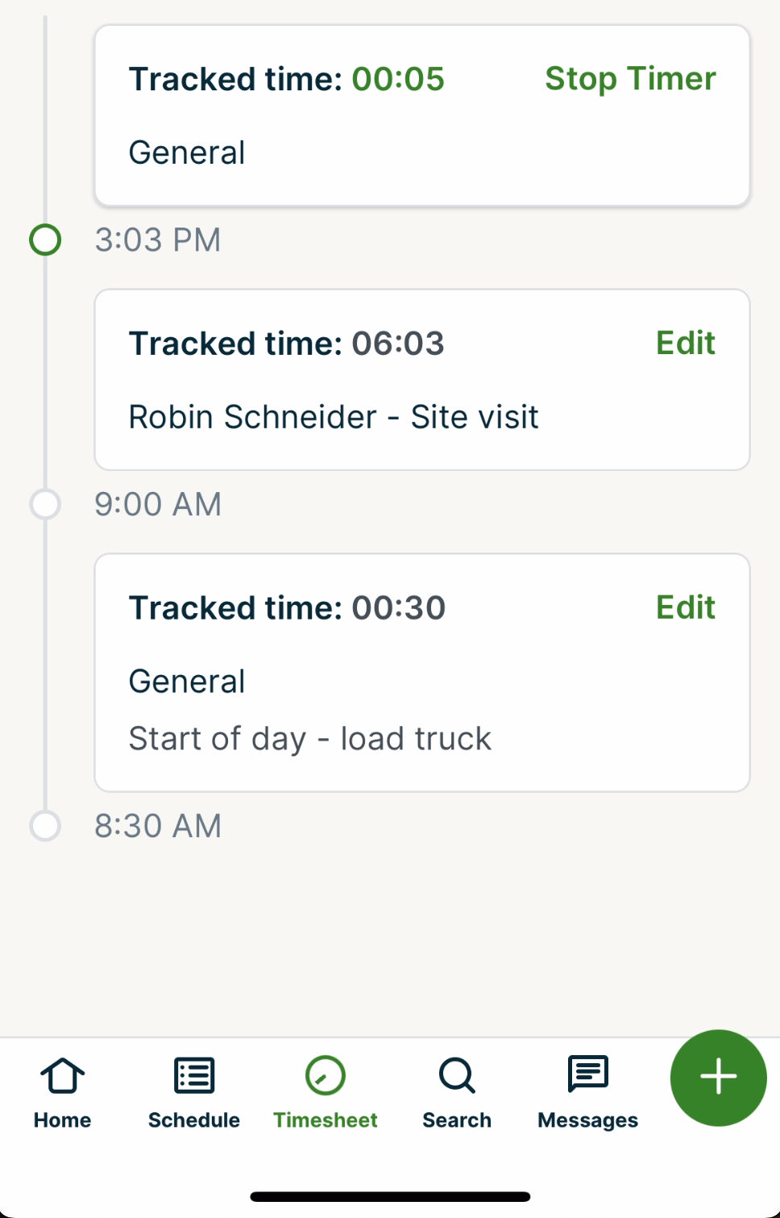Open the Schedule list icon
Screen dimensions: 780x1218
click(x=194, y=1075)
